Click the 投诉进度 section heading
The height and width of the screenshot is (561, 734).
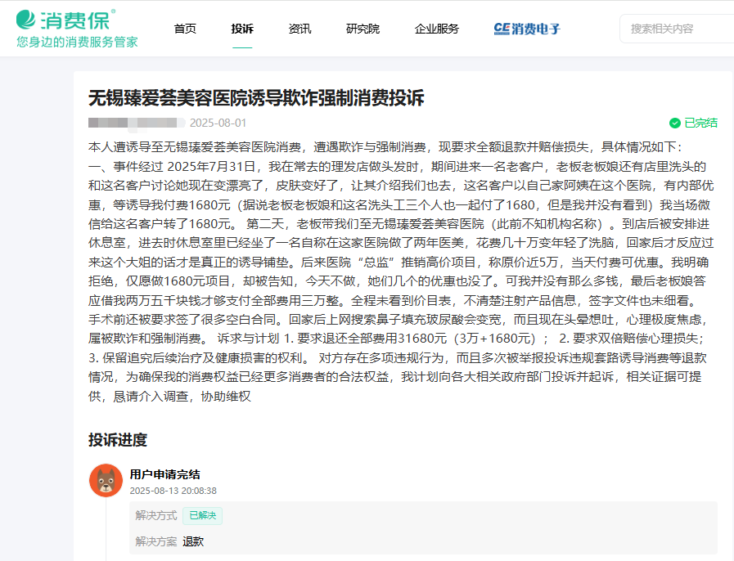point(118,440)
